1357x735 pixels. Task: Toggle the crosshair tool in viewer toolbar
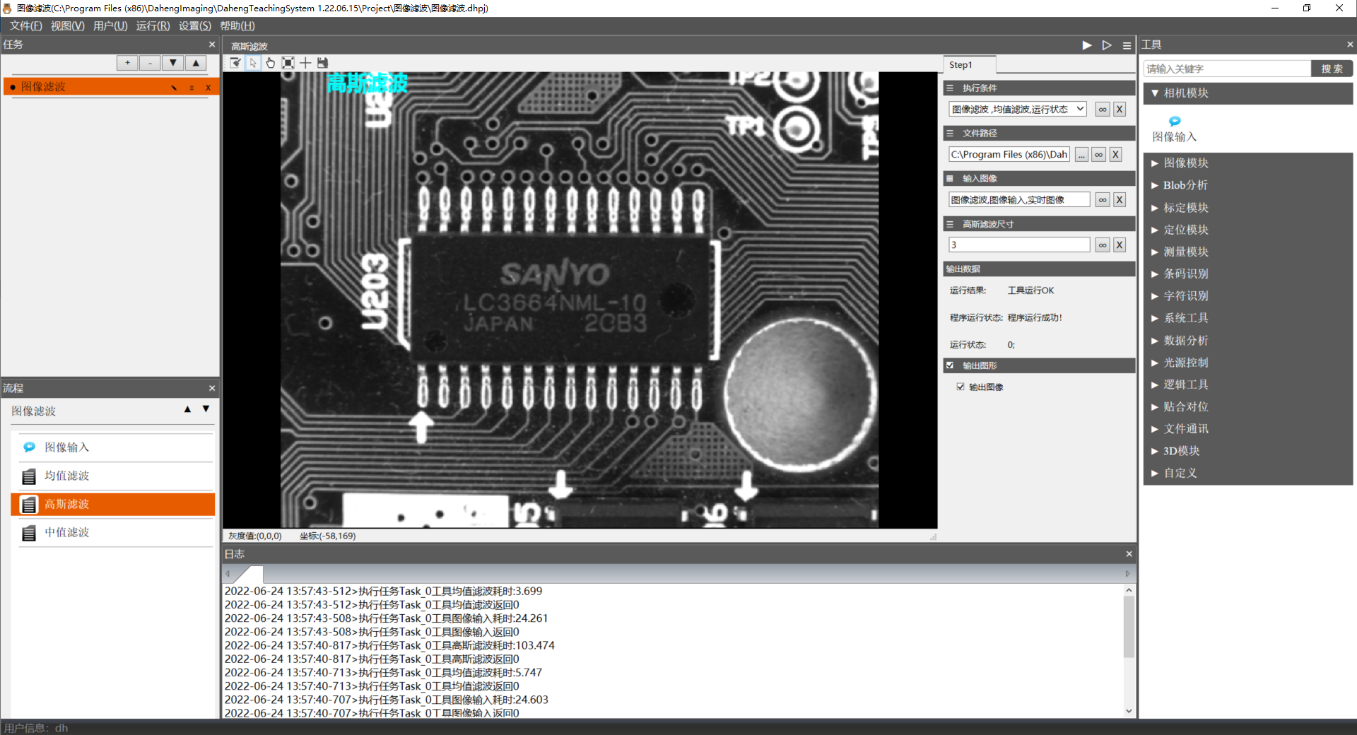pos(305,63)
